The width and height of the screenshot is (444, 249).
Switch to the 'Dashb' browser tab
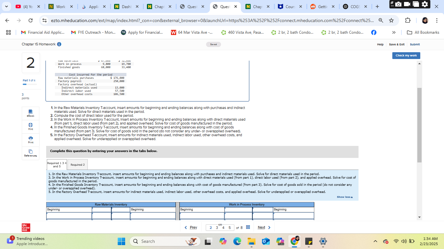click(x=126, y=6)
